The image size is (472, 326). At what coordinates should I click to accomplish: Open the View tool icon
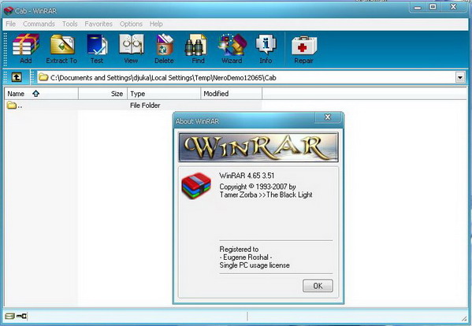pyautogui.click(x=132, y=49)
